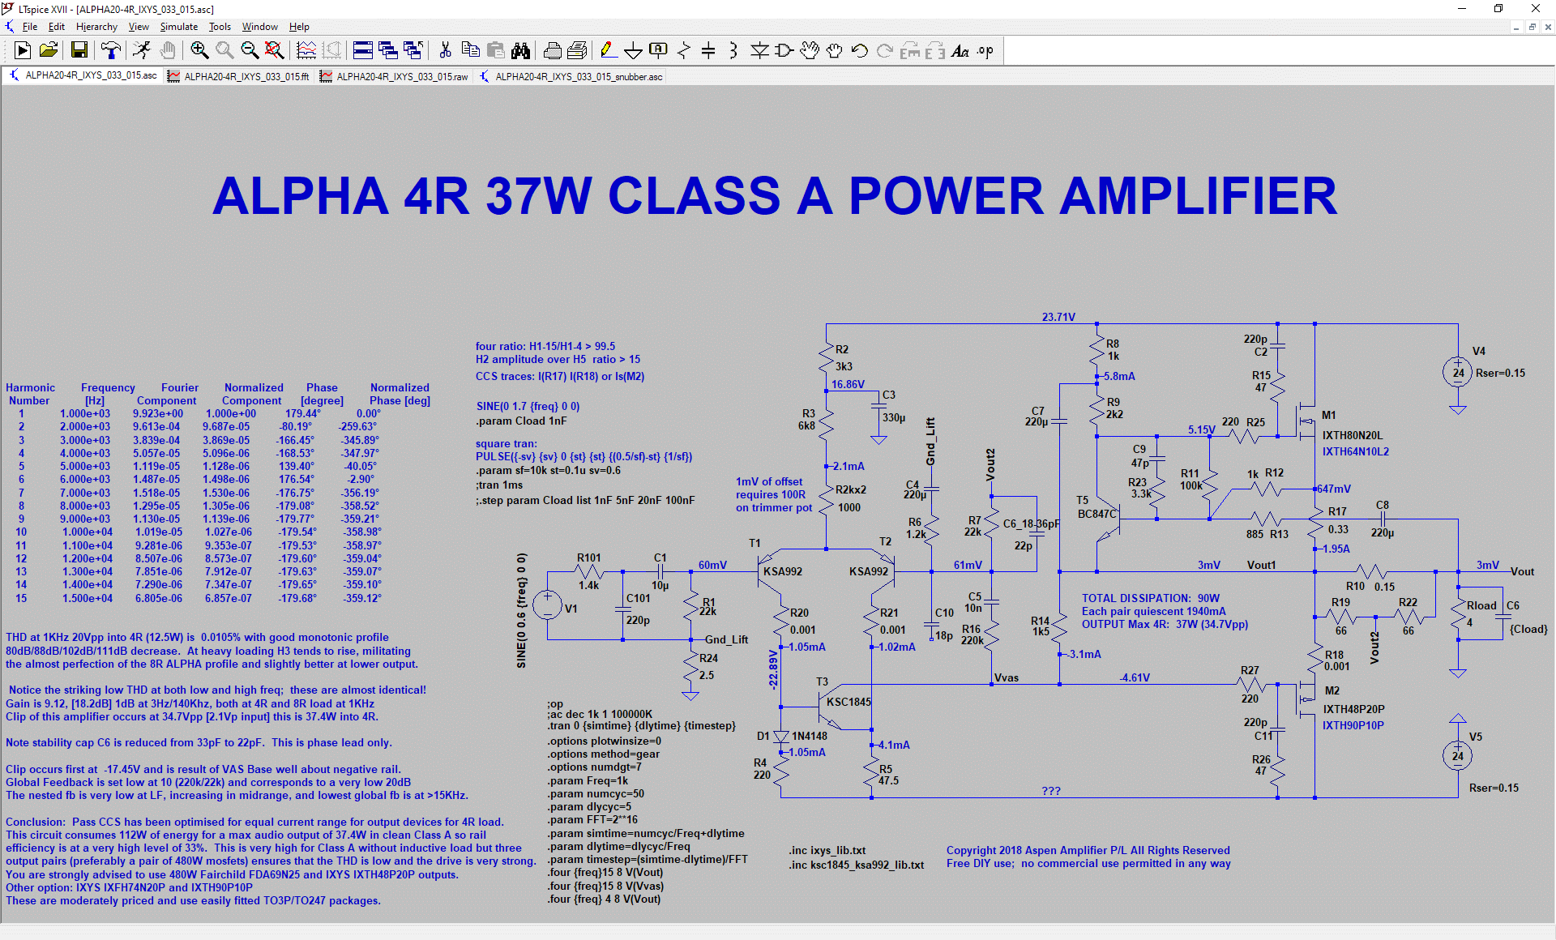Viewport: 1556px width, 940px height.
Task: Open the Simulate menu
Action: tap(178, 27)
